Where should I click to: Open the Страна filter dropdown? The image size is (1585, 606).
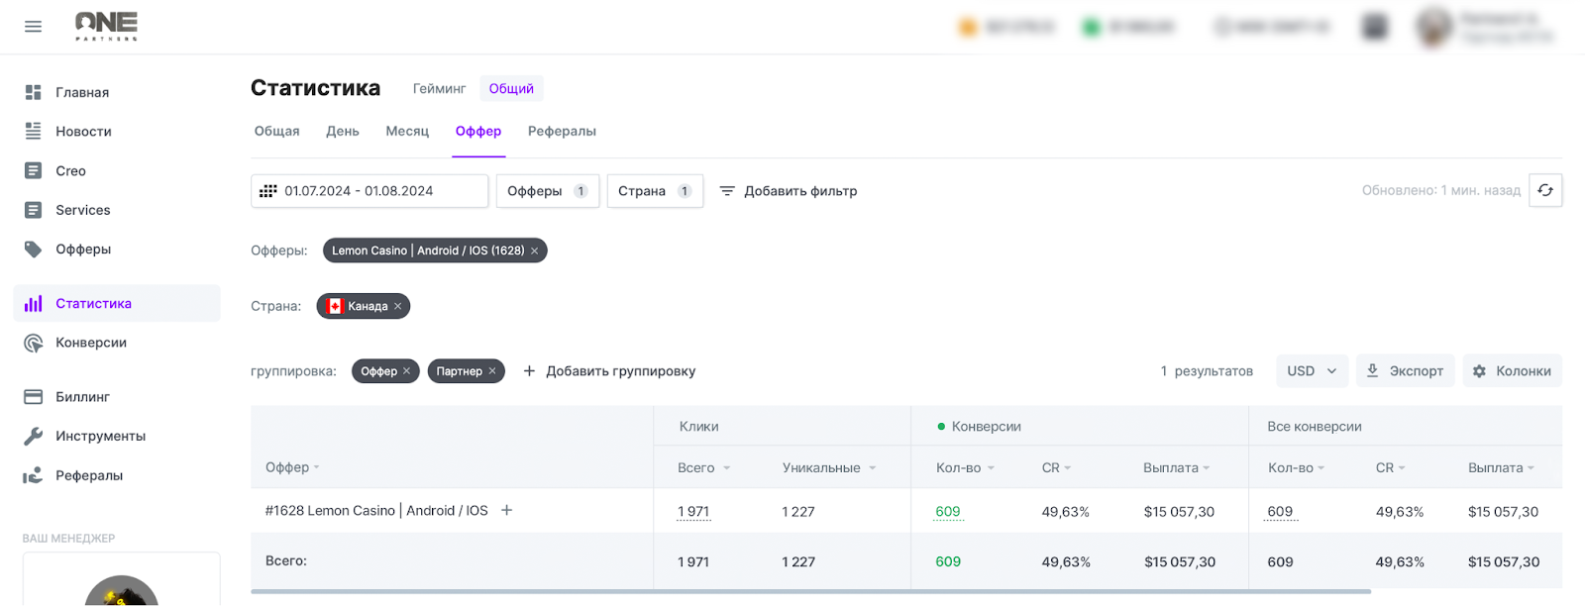click(655, 191)
